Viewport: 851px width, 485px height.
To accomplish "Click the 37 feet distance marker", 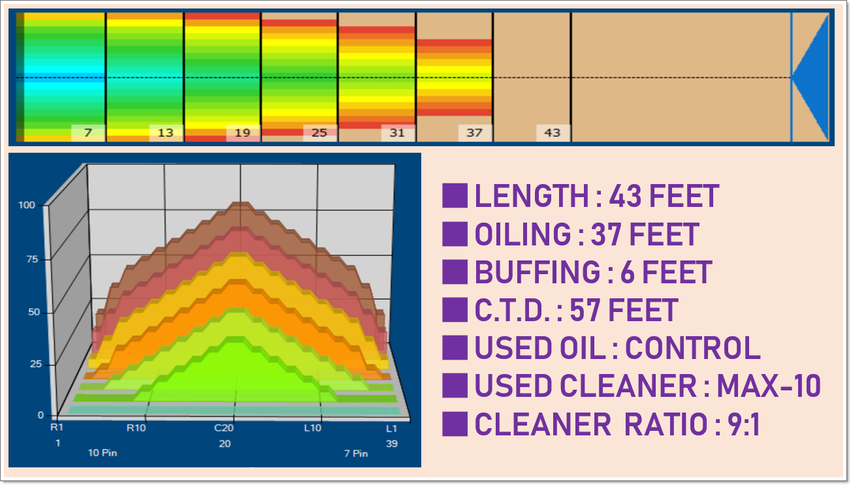I will 474,133.
